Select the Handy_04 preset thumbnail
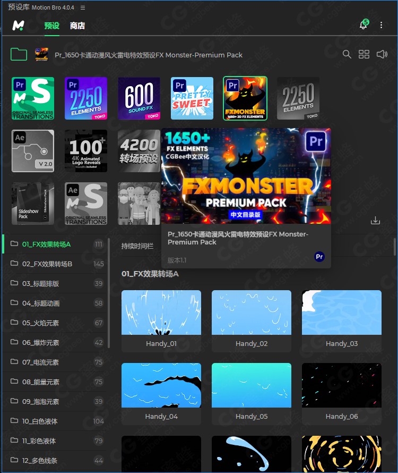Screen dimensions: 398x473 click(161, 385)
